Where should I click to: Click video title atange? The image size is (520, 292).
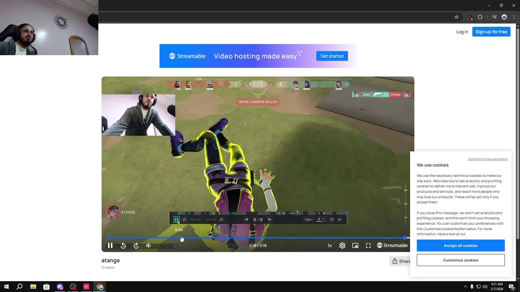110,260
